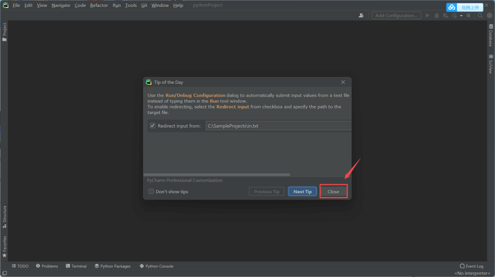Image resolution: width=495 pixels, height=277 pixels.
Task: Click the Stop square icon
Action: coord(468,16)
